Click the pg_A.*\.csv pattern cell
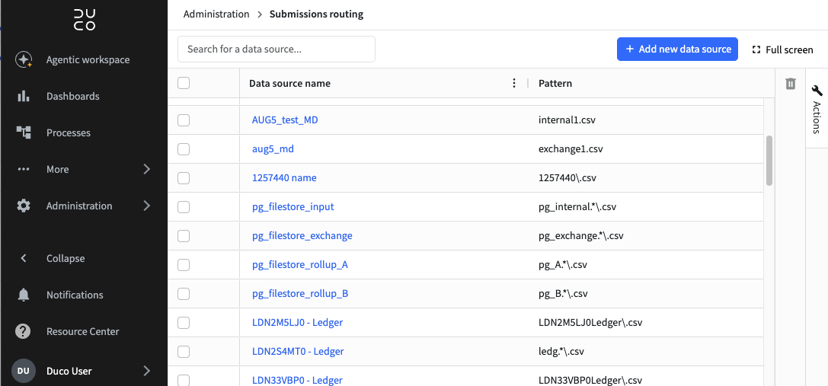Screen dimensions: 828x386 563,264
